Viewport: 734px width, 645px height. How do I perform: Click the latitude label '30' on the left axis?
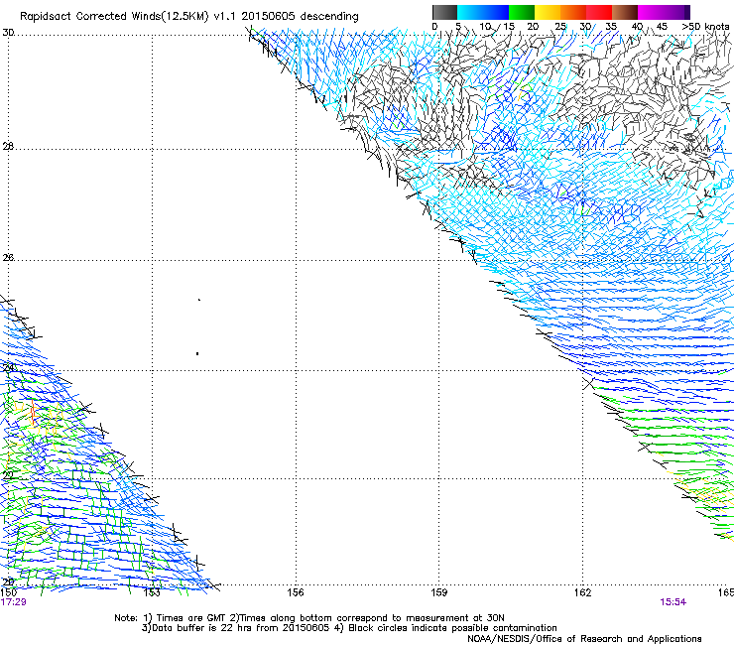(8, 33)
